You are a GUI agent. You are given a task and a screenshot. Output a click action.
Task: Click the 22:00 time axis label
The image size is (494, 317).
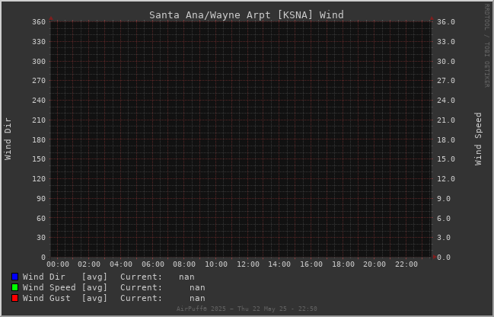tap(406, 264)
